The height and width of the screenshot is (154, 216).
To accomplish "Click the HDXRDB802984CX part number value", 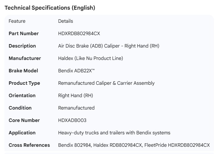I will (79, 33).
